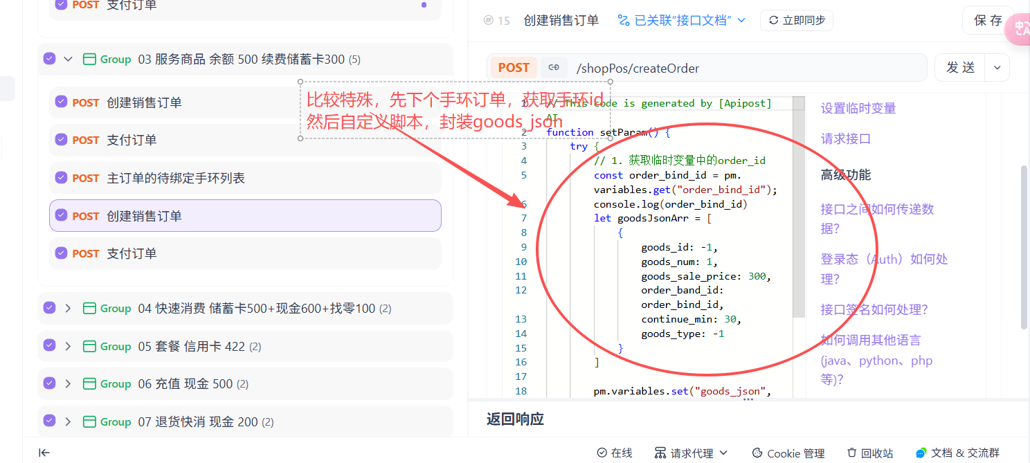Collapse the Group 03 服务商品 folder
Viewport: 1030px width, 463px height.
click(x=68, y=60)
